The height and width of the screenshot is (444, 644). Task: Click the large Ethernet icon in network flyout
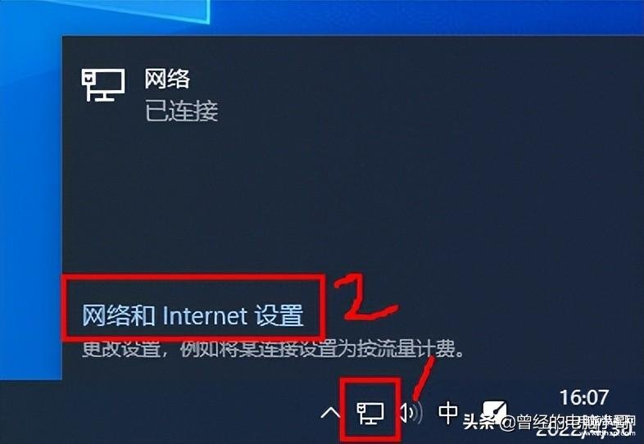pos(102,85)
